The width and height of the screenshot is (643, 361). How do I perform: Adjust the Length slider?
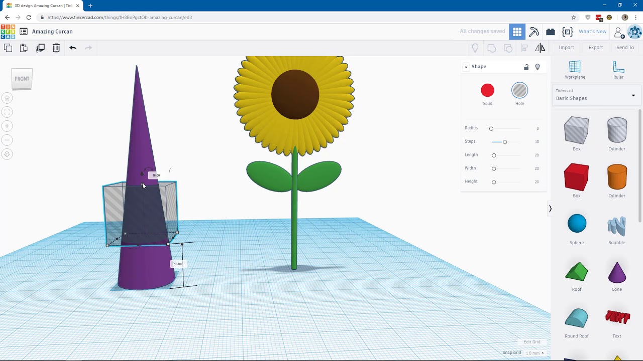pos(494,155)
